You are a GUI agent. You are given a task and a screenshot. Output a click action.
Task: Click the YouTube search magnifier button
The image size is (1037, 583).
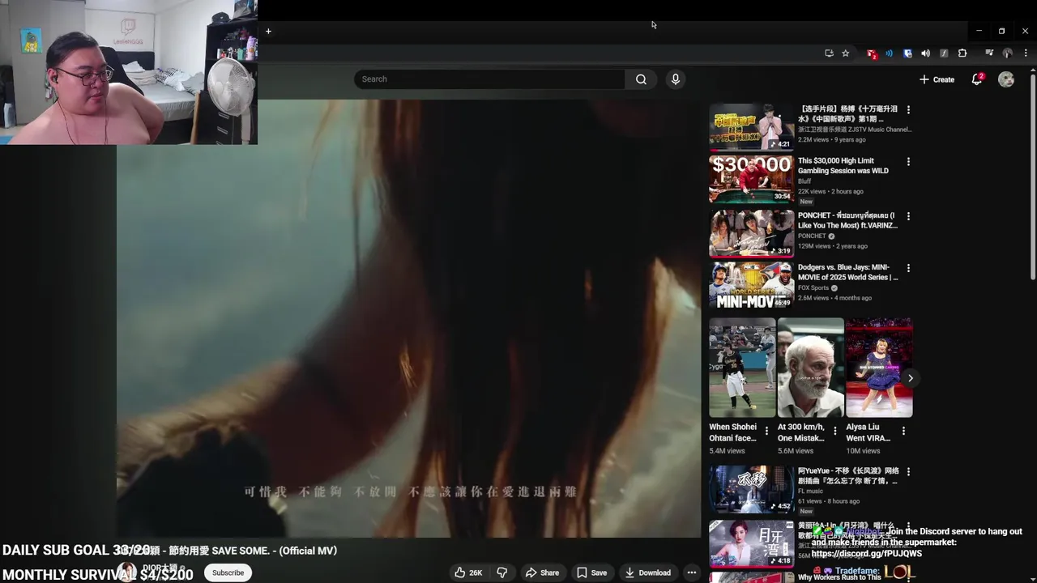pyautogui.click(x=641, y=79)
